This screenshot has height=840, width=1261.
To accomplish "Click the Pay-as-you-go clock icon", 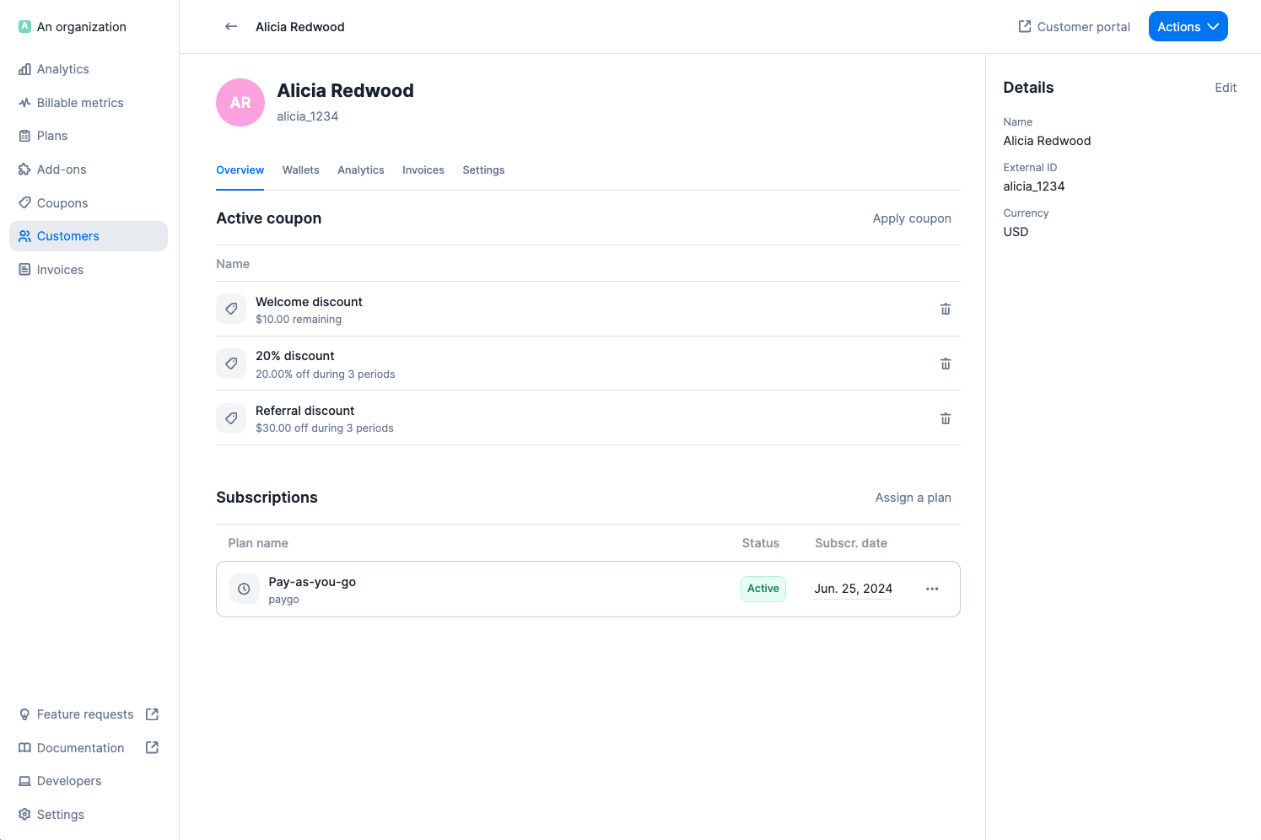I will 244,589.
